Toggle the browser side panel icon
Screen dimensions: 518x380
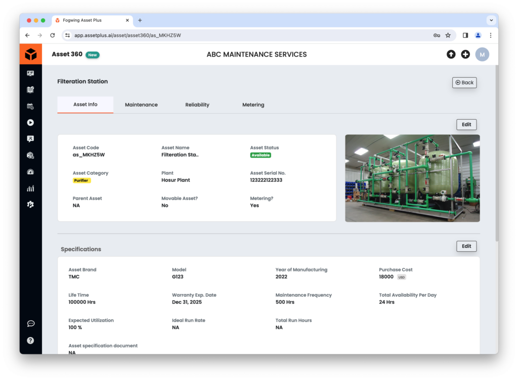pyautogui.click(x=465, y=35)
